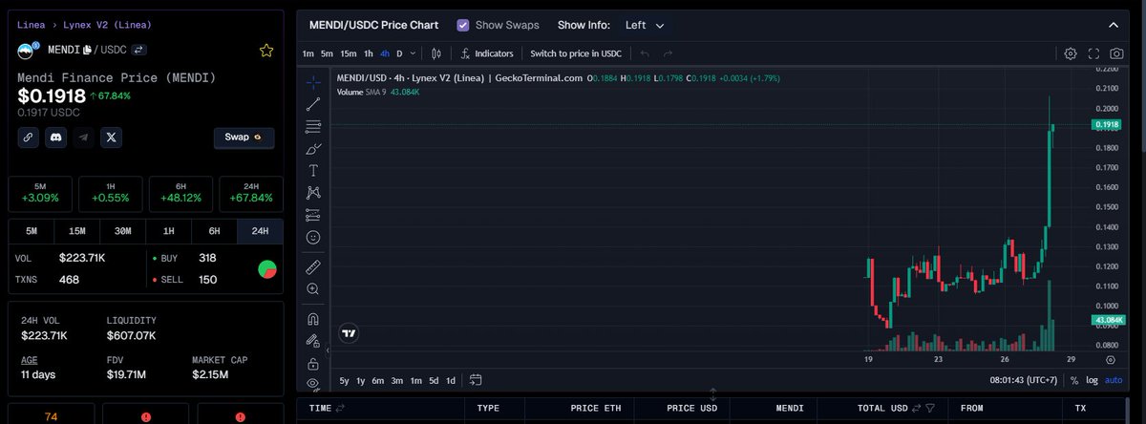Toggle auto scale on chart
Screen dimensions: 1146x424
point(1114,380)
